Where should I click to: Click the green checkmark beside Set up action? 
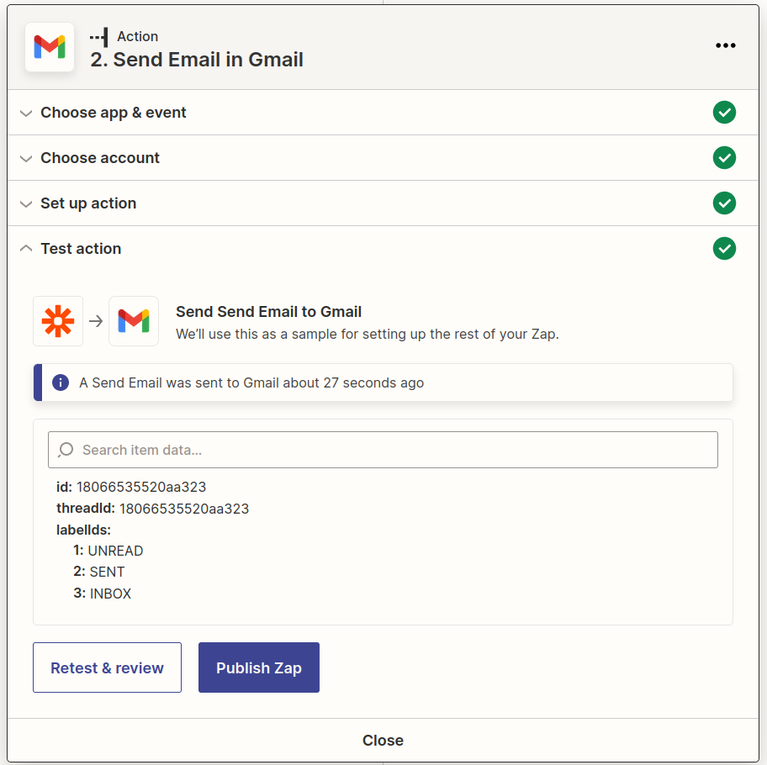724,203
